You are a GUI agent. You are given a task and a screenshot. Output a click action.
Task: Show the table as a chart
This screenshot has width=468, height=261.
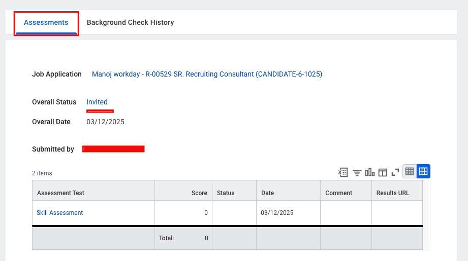370,172
